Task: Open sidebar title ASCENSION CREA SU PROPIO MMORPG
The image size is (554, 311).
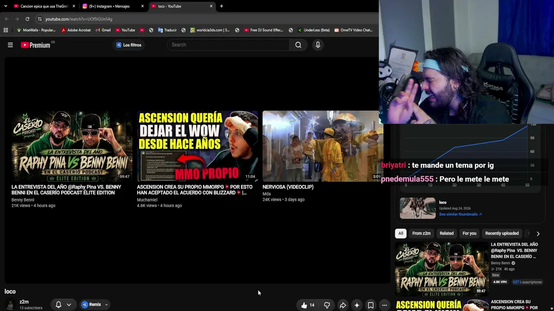Action: (x=514, y=305)
